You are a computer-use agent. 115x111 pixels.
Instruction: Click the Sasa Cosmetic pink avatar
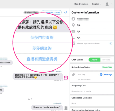66,78
